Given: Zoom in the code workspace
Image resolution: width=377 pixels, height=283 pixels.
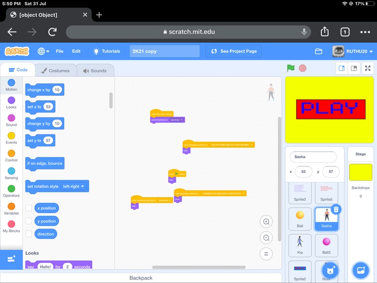Looking at the screenshot, I should coord(266,222).
